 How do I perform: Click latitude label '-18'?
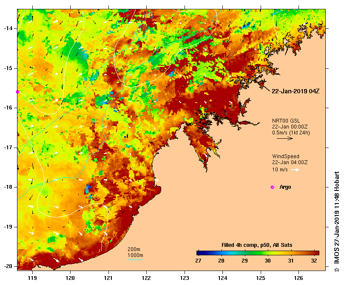[8, 187]
